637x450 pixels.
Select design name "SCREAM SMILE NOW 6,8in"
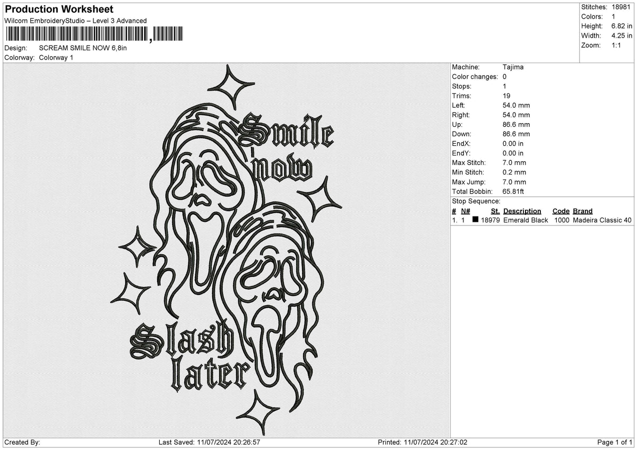click(x=83, y=48)
